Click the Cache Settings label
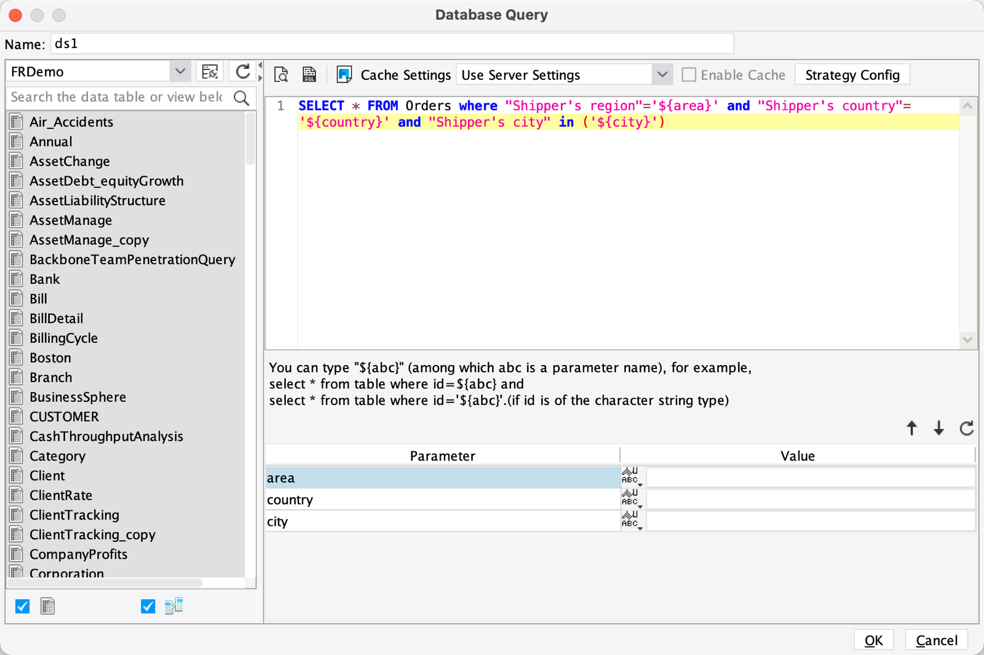Viewport: 984px width, 655px height. point(405,74)
